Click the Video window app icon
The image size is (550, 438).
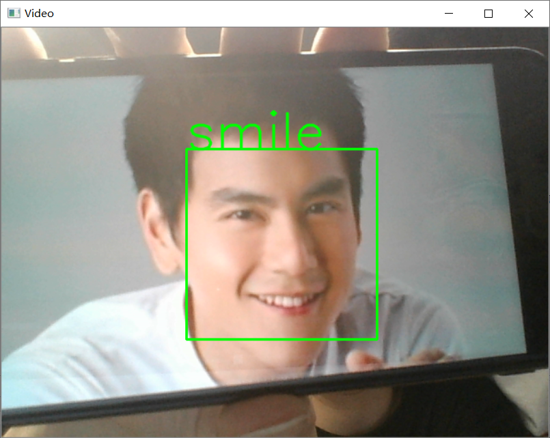click(x=14, y=14)
